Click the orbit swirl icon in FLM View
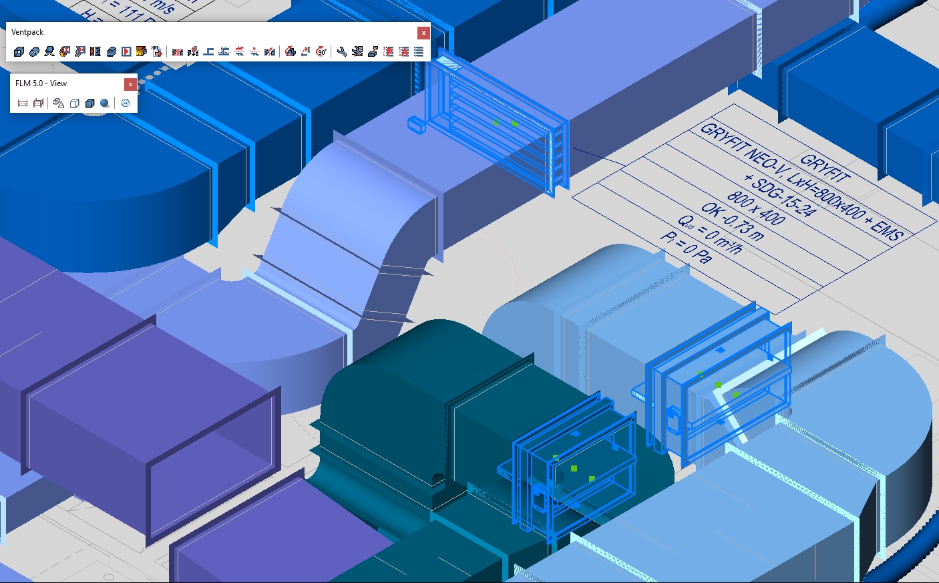This screenshot has width=939, height=583. 126,103
